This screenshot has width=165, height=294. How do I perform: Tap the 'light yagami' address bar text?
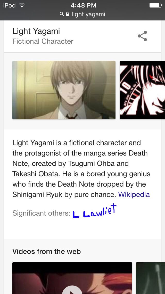(89, 14)
